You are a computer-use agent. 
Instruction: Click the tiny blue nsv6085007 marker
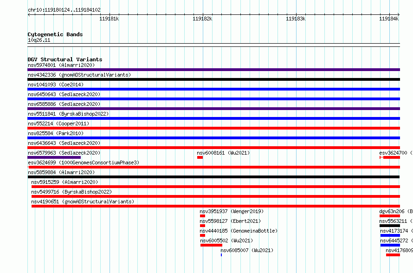(x=221, y=255)
